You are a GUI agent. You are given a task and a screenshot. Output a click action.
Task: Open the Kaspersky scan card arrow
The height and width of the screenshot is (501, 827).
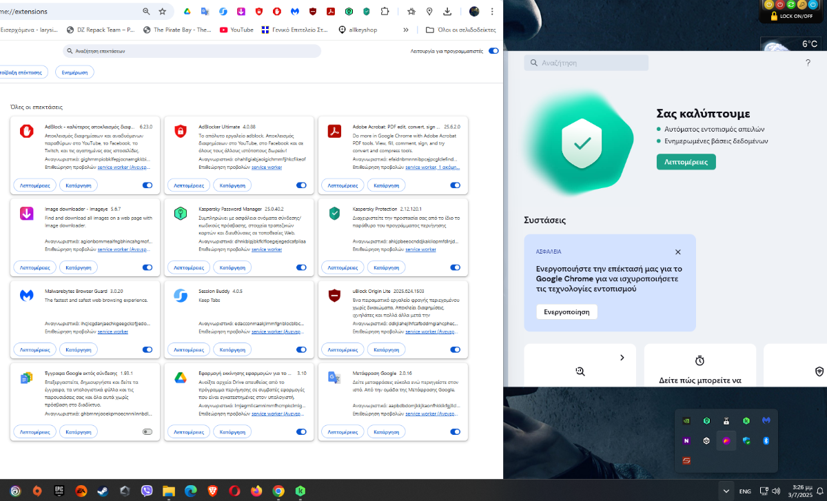pos(622,358)
